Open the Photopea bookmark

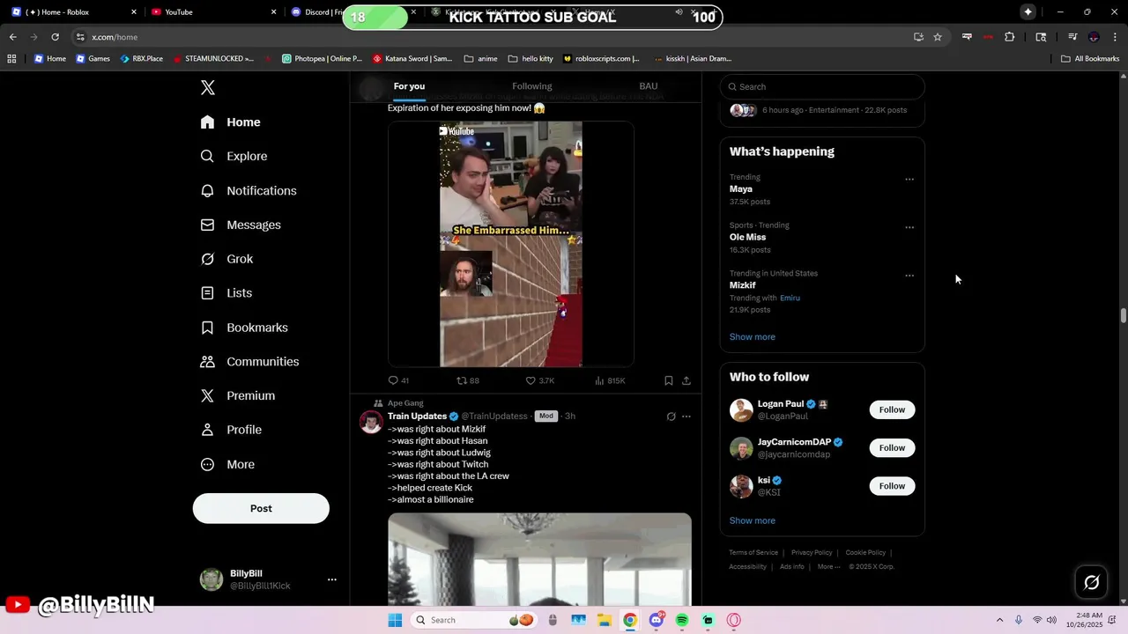point(322,59)
